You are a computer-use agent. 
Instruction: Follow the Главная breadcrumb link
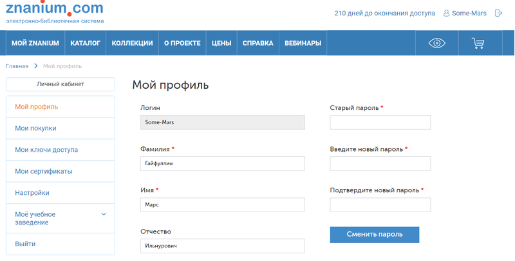point(17,66)
